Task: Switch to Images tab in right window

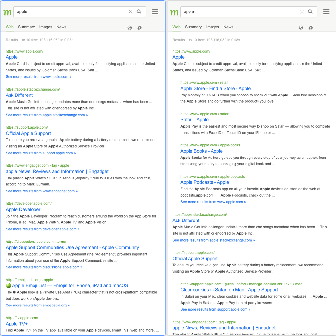Action: pos(213,27)
